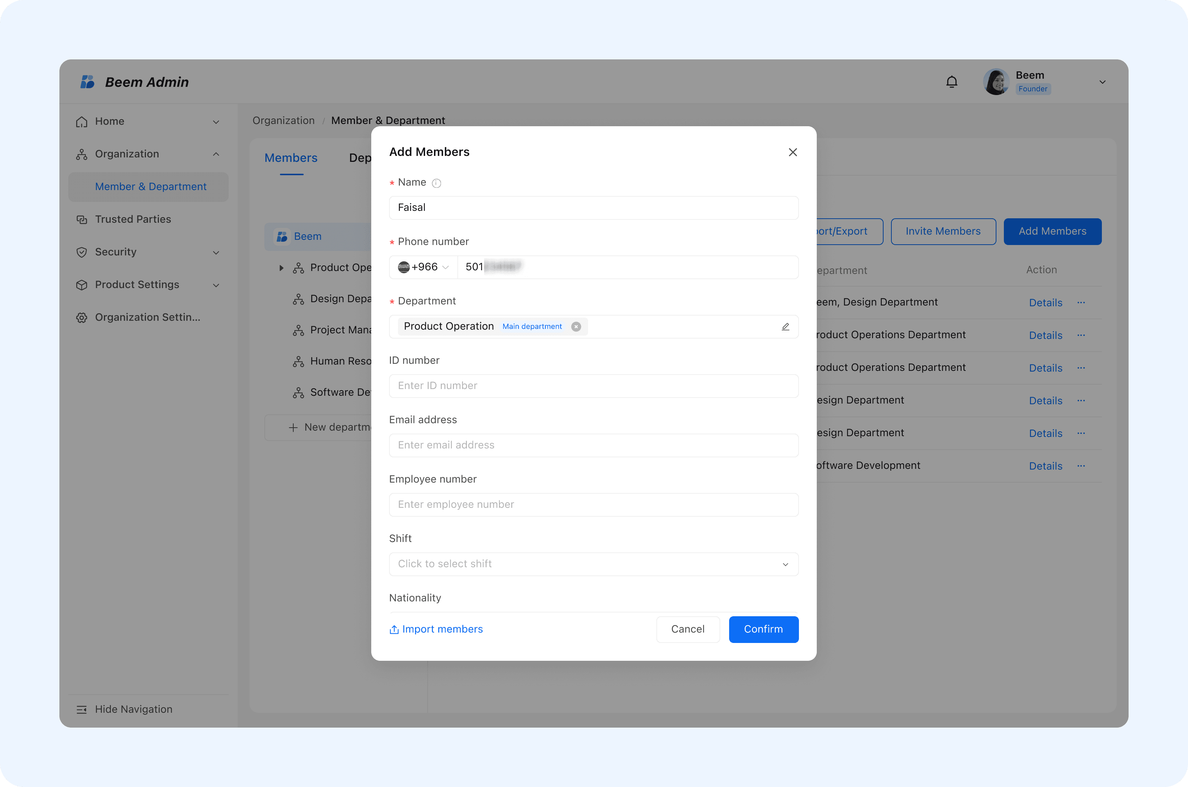Expand the Product Operations tree node
Viewport: 1188px width, 787px height.
[x=281, y=268]
